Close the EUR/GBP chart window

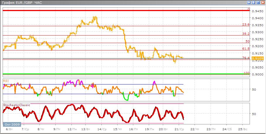(263, 3)
